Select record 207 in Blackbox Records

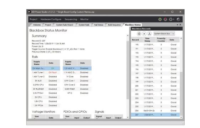[x=155, y=115]
